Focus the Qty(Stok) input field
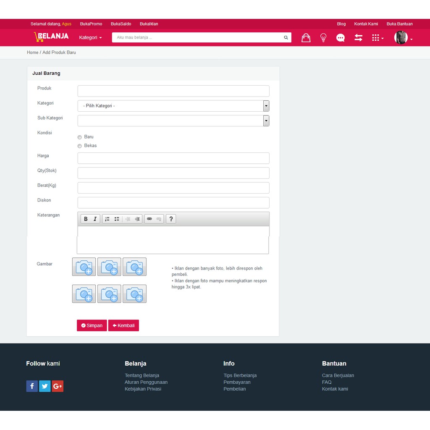This screenshot has width=430, height=430. 173,173
